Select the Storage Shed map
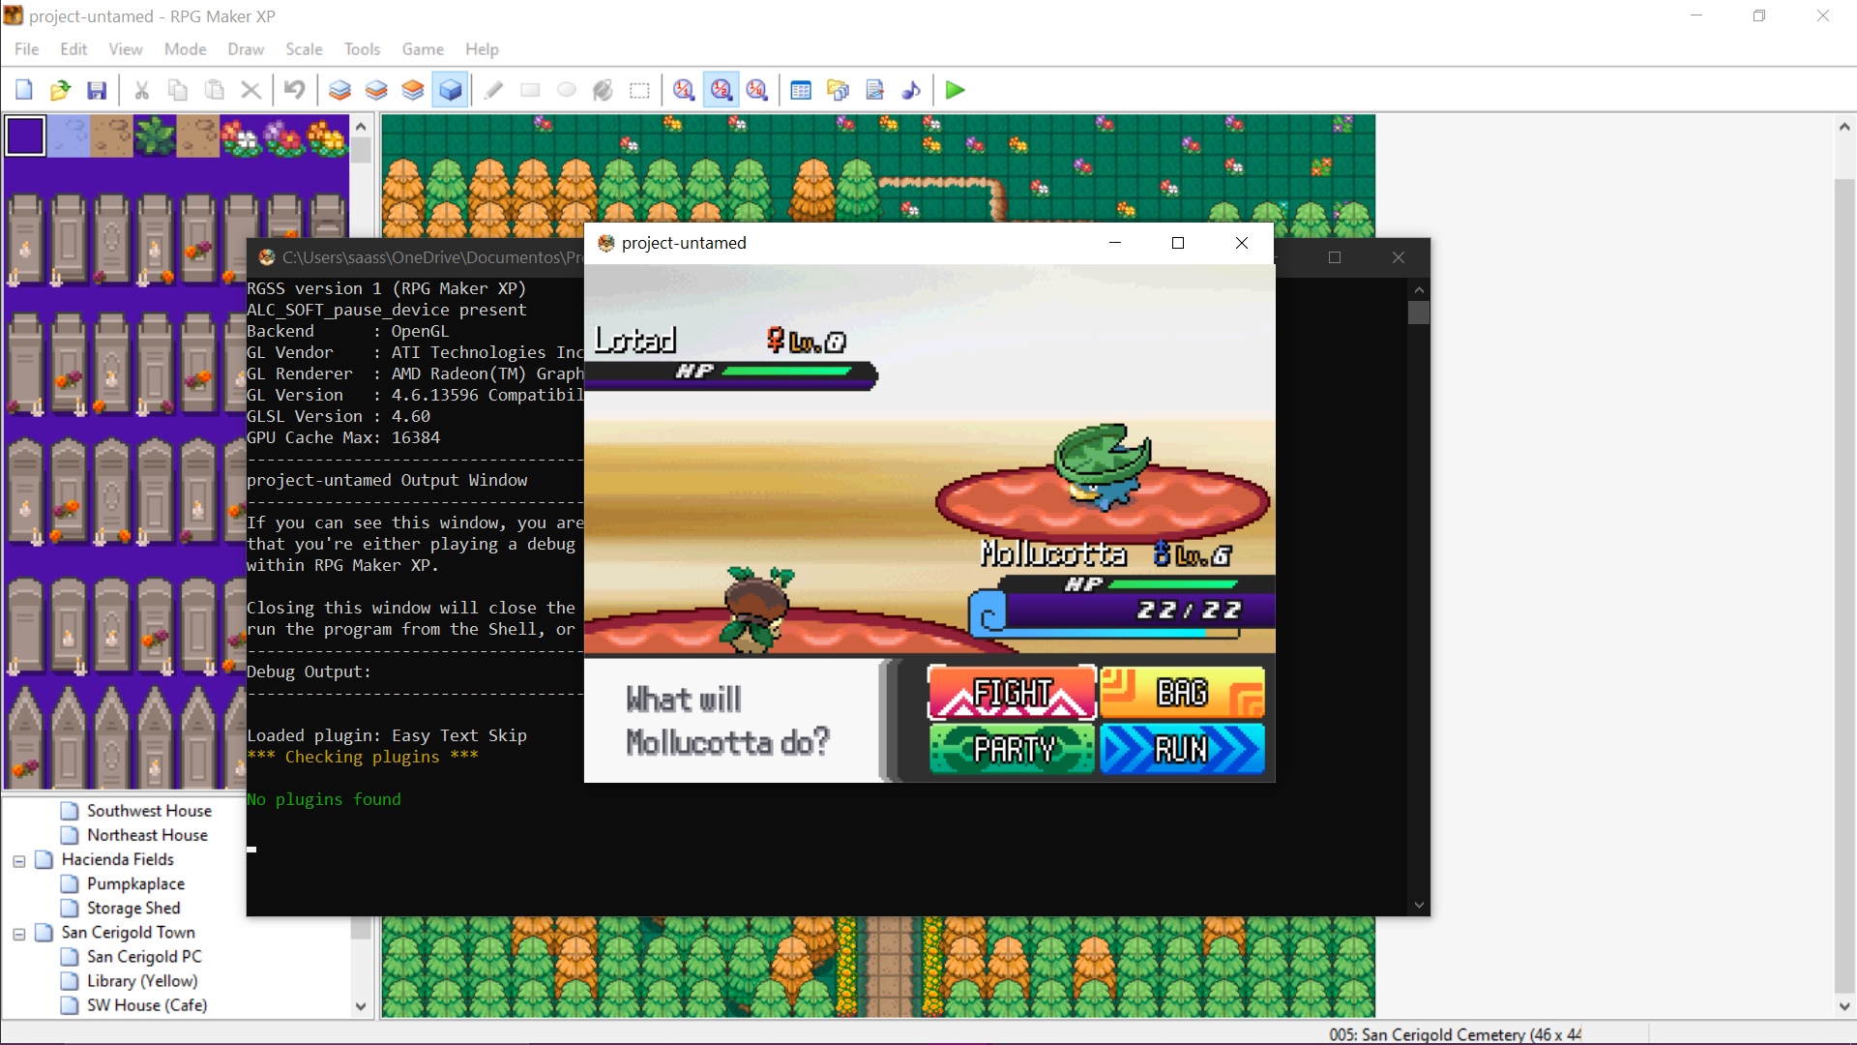 [x=133, y=908]
